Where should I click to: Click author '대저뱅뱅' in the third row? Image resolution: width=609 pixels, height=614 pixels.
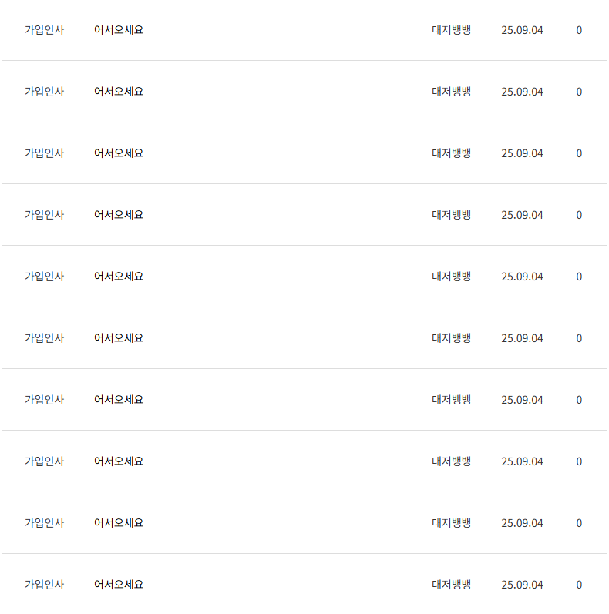click(x=451, y=153)
